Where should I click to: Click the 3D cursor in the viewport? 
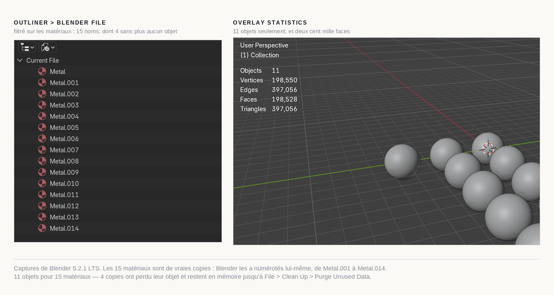(488, 149)
